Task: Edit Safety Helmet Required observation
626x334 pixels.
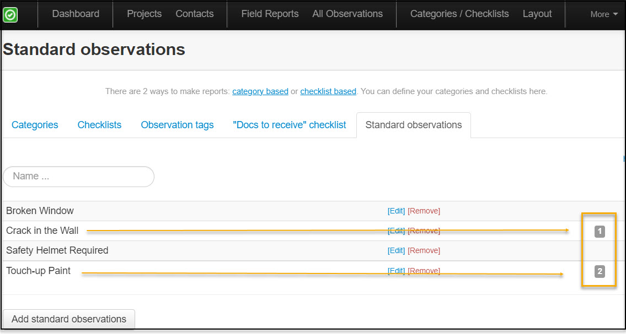Action: click(396, 250)
